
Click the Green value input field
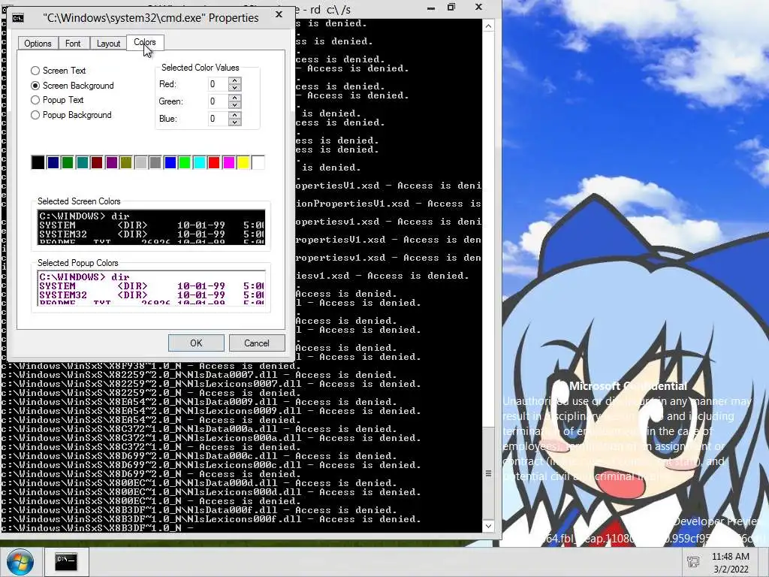point(219,101)
